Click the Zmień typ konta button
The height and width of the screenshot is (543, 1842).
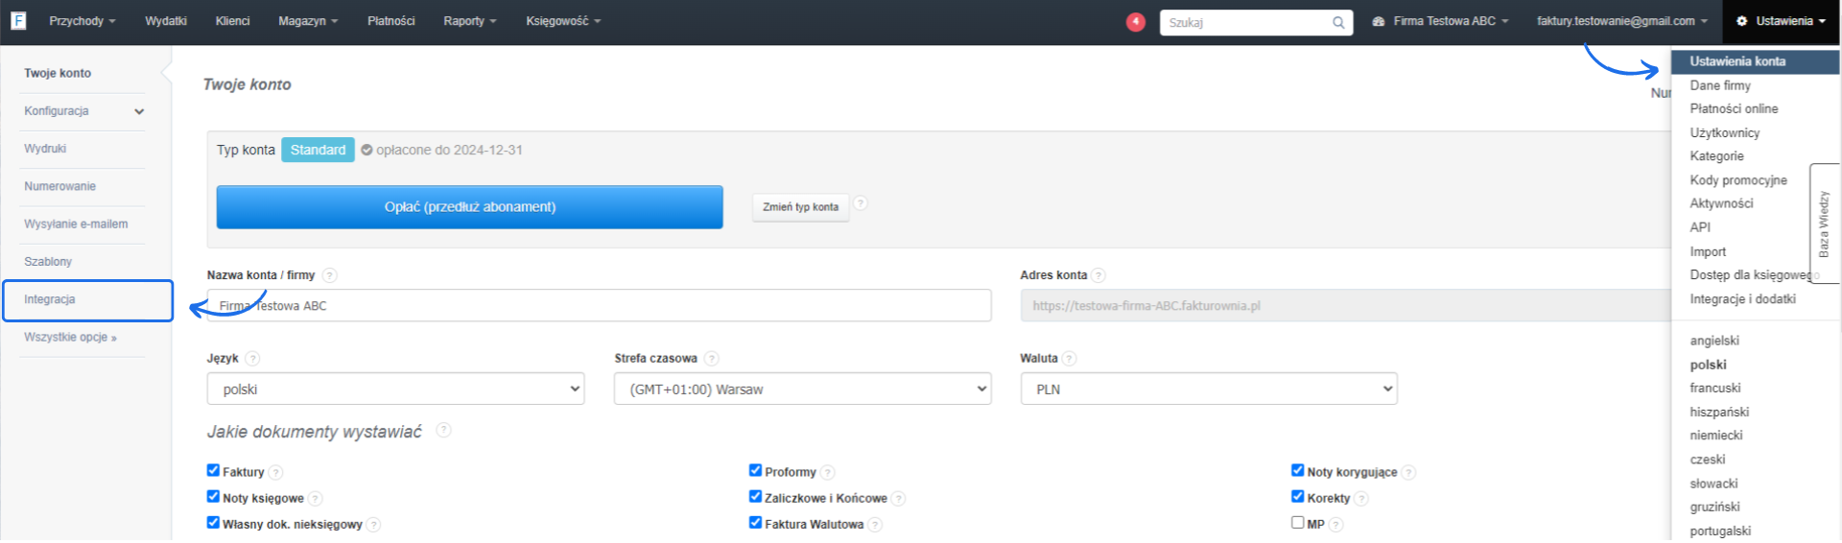800,207
